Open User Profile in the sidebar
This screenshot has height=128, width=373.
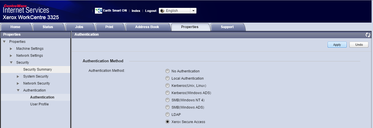(x=39, y=104)
